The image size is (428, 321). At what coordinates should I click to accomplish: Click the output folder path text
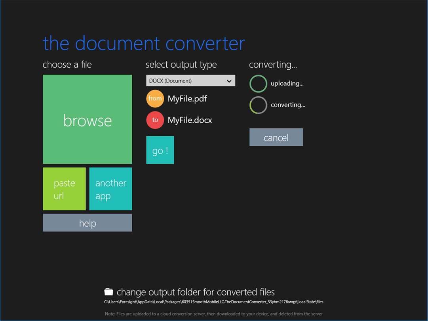[214, 302]
